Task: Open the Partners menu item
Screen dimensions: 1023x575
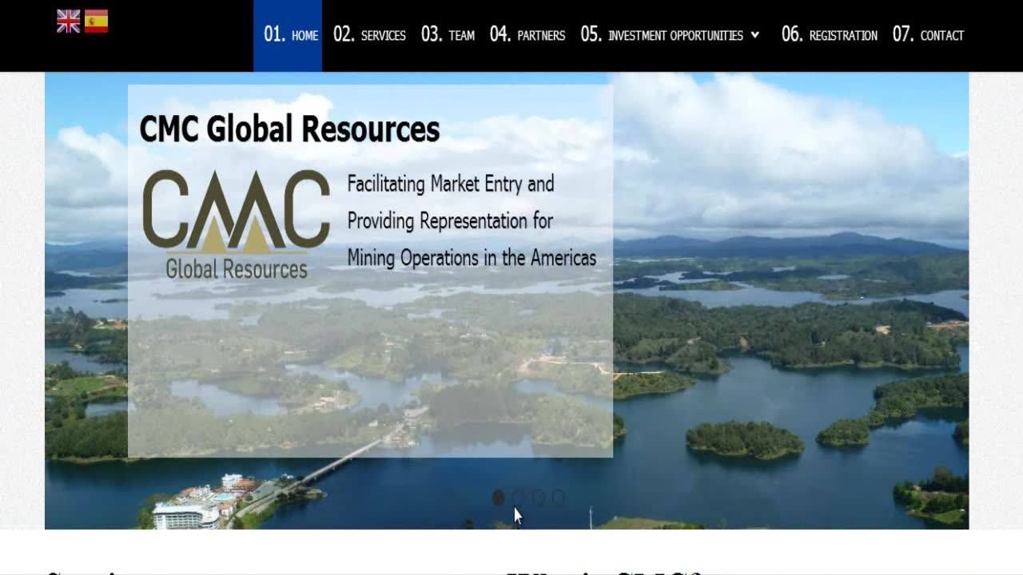Action: click(x=527, y=35)
